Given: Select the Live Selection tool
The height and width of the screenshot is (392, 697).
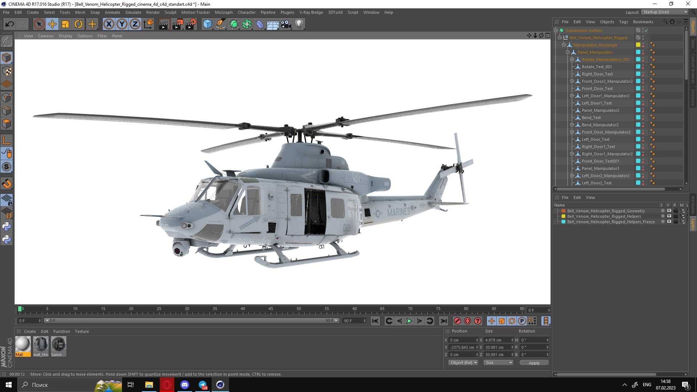Looking at the screenshot, I should tap(39, 24).
